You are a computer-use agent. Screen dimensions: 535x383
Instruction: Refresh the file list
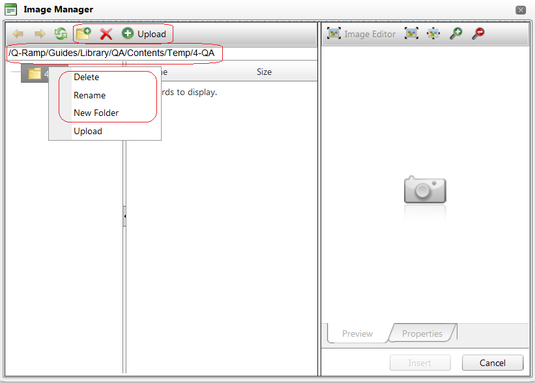[61, 34]
